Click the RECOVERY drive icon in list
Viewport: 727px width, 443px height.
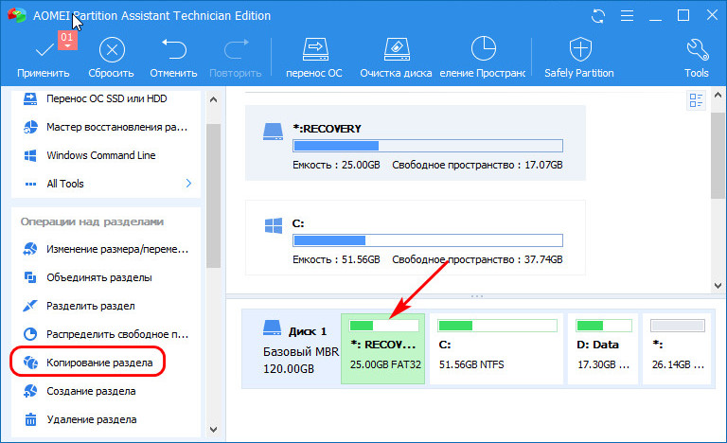(x=273, y=132)
